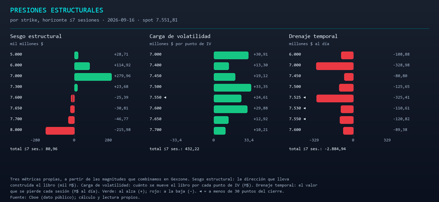Image resolution: width=439 pixels, height=202 pixels.
Task: Click the value -108,88
Action: click(401, 54)
